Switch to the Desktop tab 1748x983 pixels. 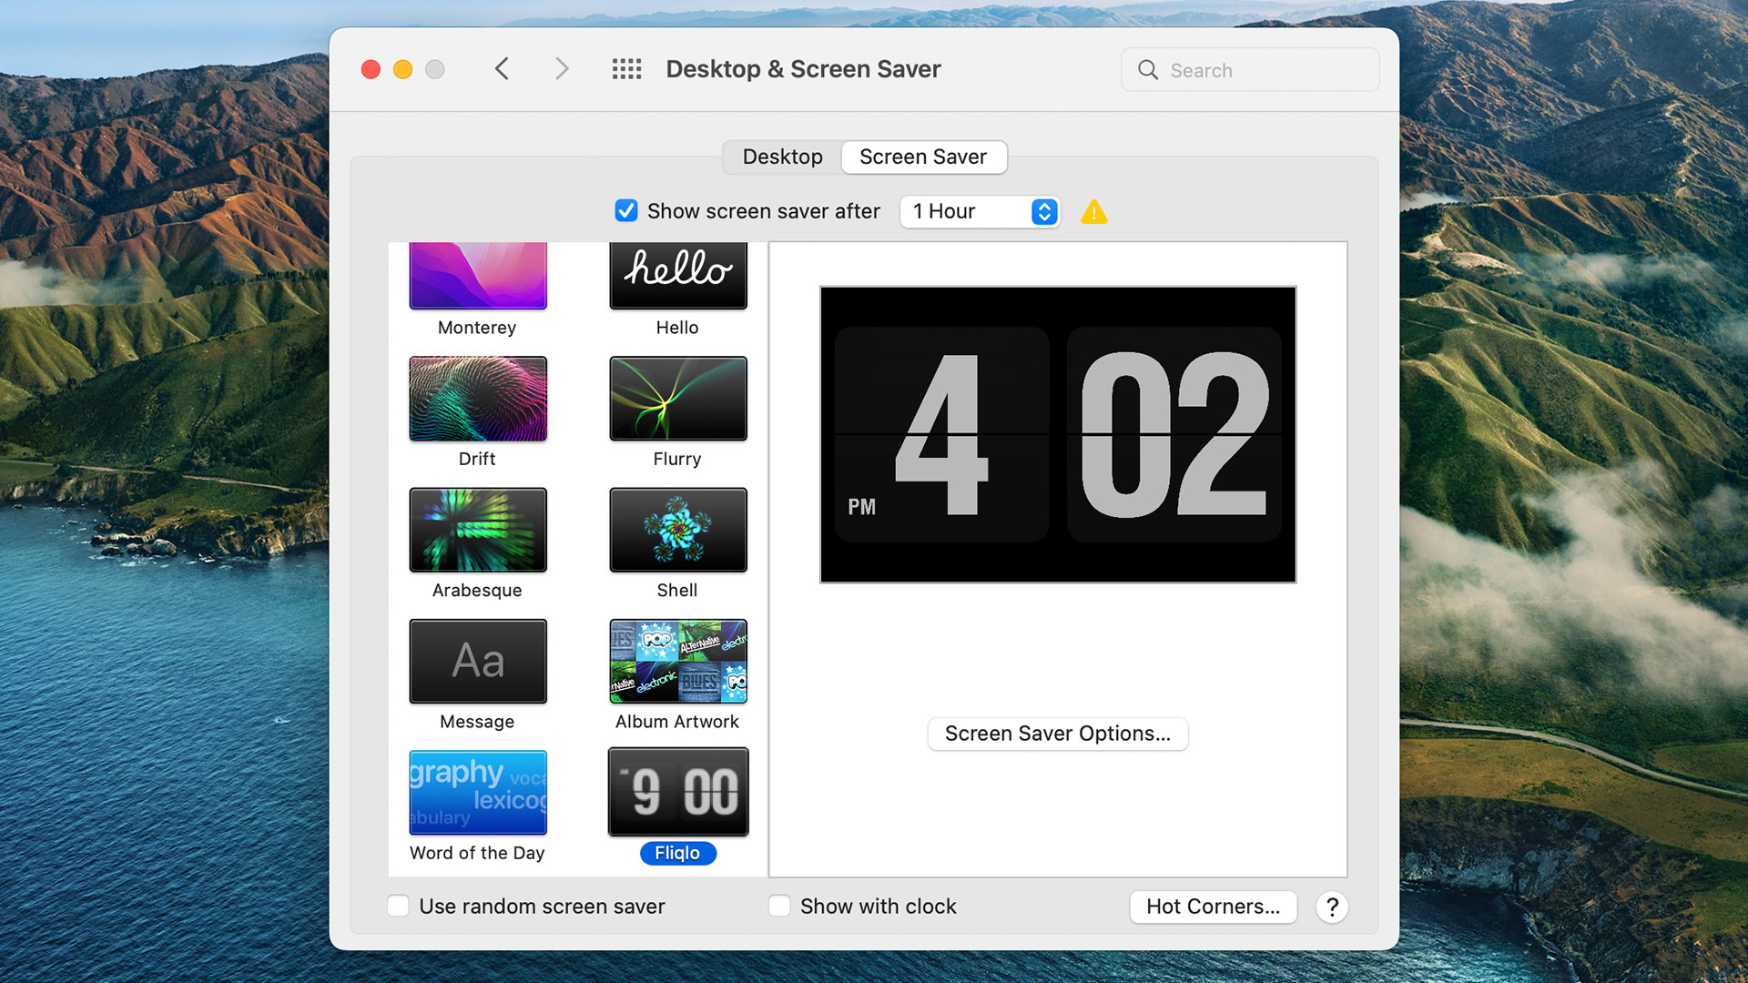(782, 157)
